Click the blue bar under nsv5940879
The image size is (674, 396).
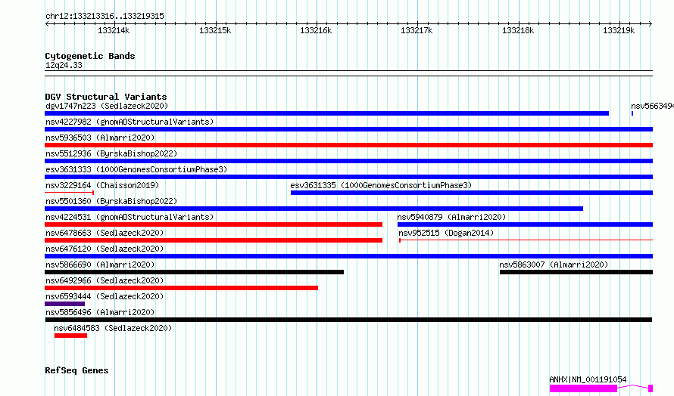click(526, 224)
